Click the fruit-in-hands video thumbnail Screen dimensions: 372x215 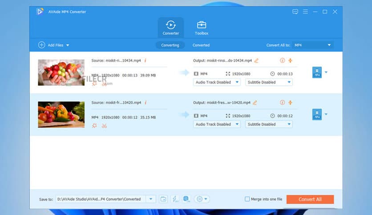(61, 72)
